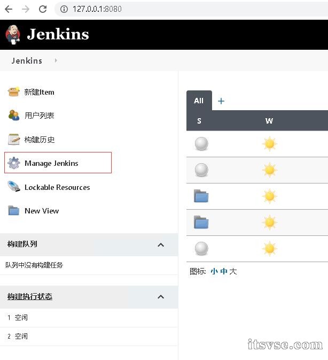Open the 构建执行状态 heading link
This screenshot has height=360, width=328.
pos(30,297)
